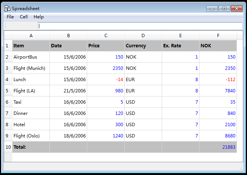Select the red price cell '-14'
Viewport: 247px width, 175px height.
106,79
